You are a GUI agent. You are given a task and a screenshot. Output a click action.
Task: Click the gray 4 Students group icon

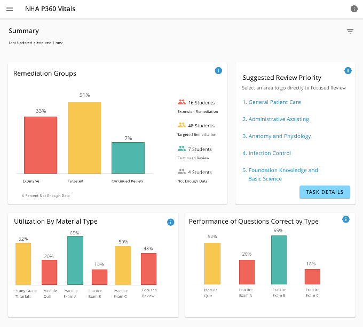(x=181, y=171)
